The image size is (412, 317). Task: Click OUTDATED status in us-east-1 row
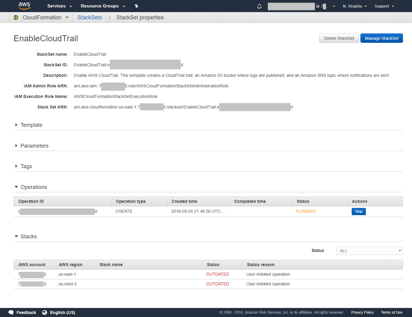tap(218, 274)
